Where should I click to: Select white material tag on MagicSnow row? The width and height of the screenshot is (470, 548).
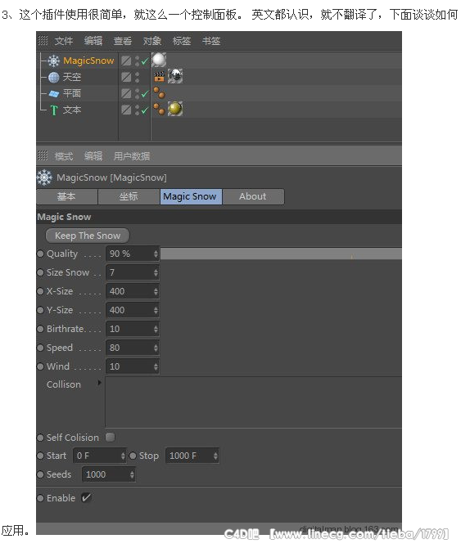(159, 60)
